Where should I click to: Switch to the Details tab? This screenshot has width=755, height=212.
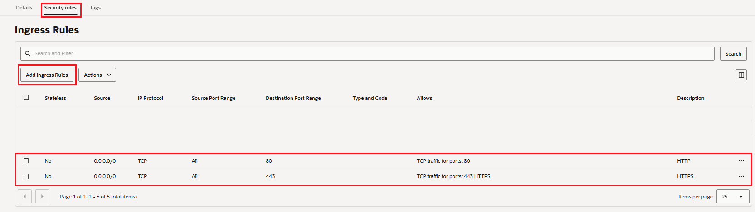pyautogui.click(x=24, y=8)
